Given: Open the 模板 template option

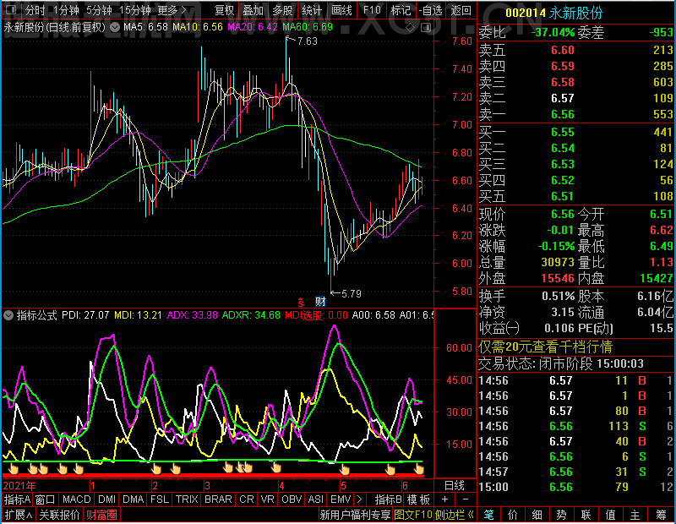Looking at the screenshot, I should (x=418, y=499).
